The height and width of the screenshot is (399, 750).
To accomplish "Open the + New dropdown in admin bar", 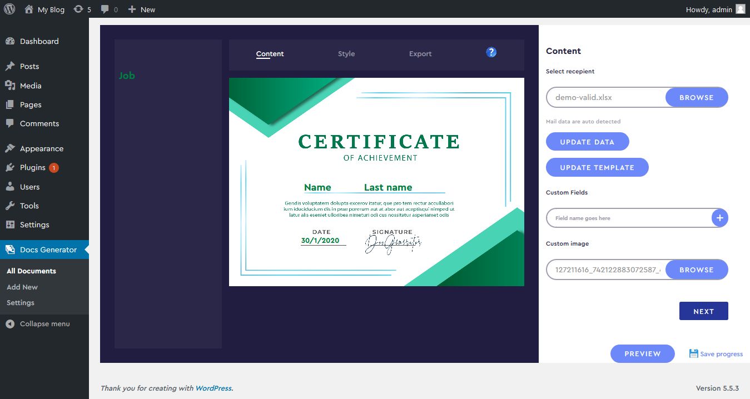I will 142,9.
